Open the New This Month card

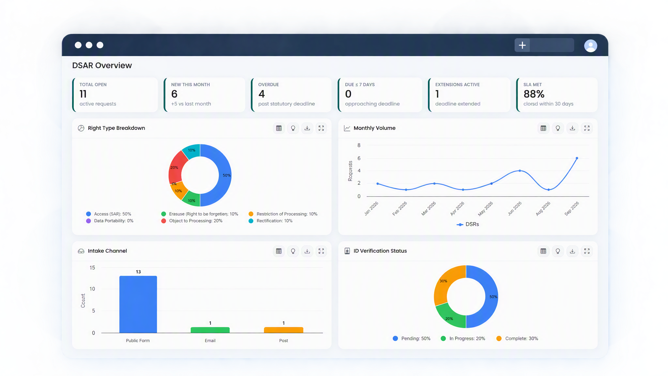(204, 95)
